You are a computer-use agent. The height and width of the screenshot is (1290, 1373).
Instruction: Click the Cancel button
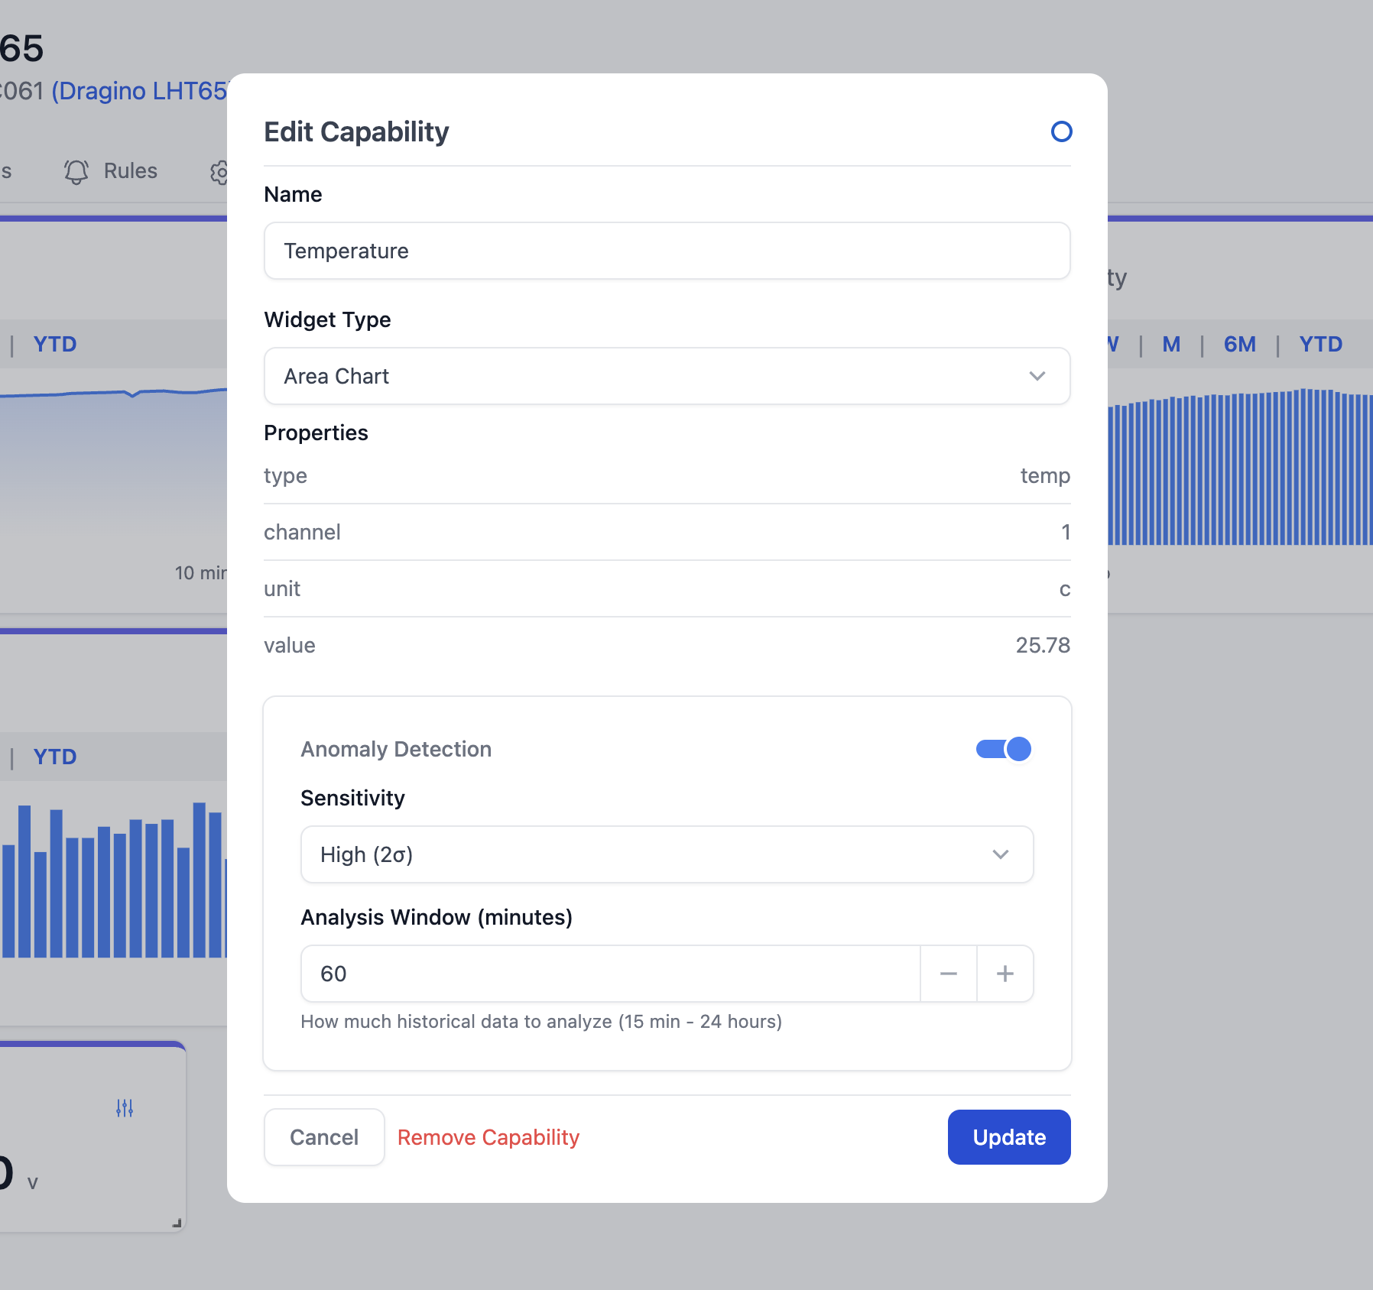(x=324, y=1137)
